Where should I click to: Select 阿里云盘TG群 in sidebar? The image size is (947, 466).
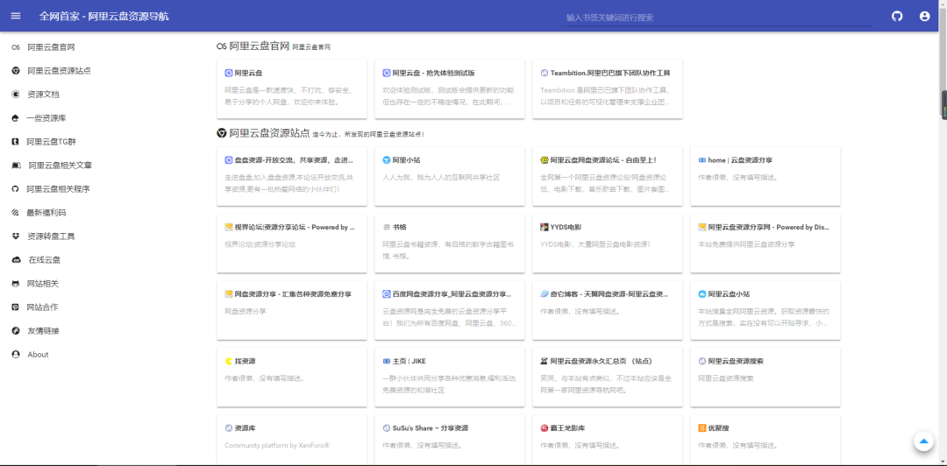[52, 142]
